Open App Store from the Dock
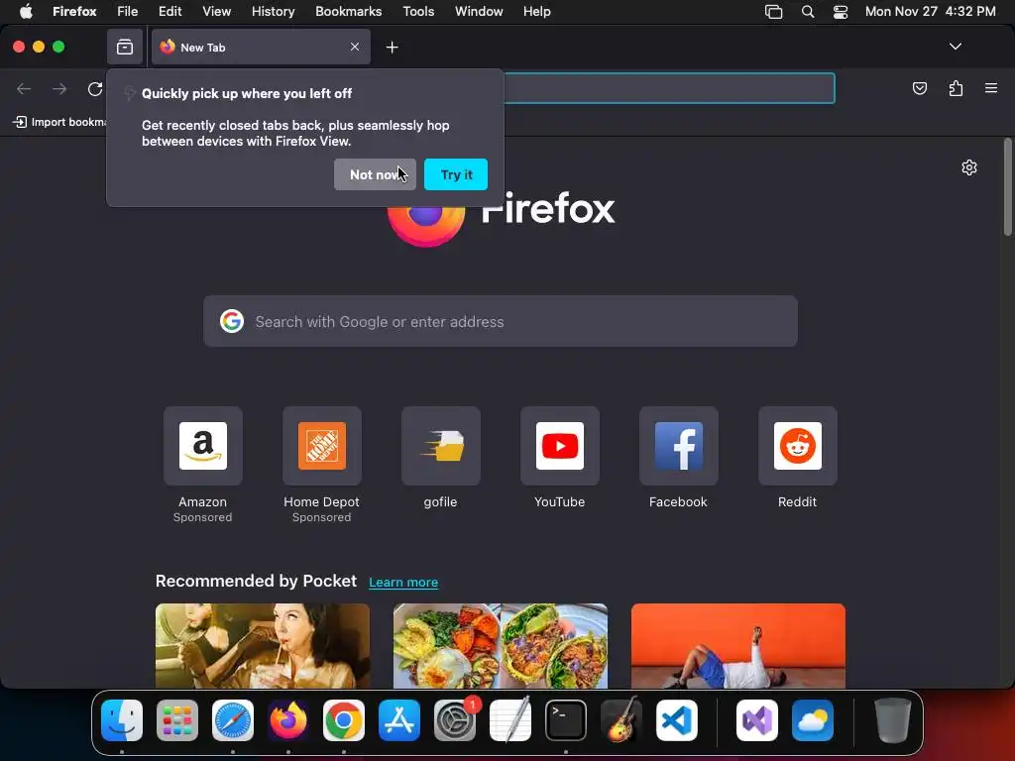The height and width of the screenshot is (761, 1015). [x=399, y=720]
